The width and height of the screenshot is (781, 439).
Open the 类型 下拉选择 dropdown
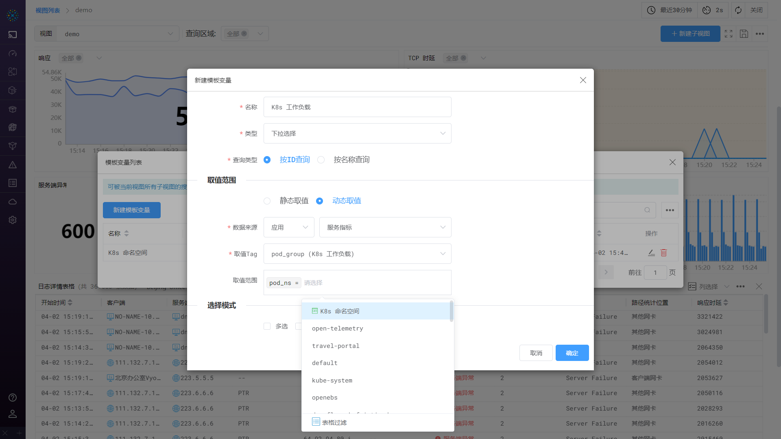pos(357,133)
